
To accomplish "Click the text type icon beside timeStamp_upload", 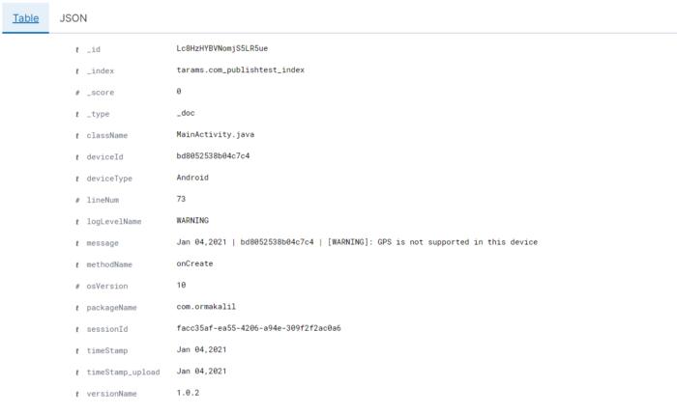I will 76,373.
